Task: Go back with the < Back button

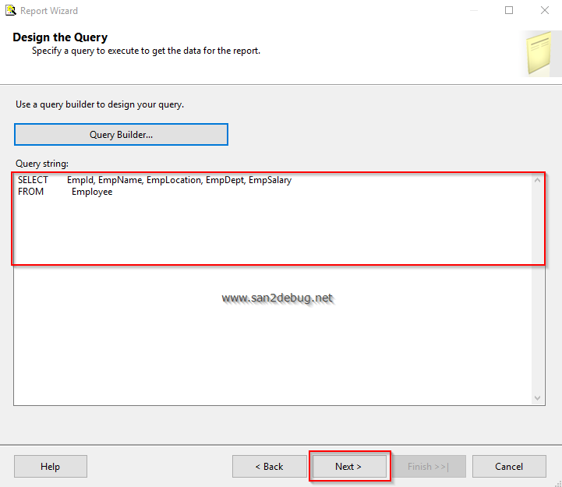Action: (269, 467)
